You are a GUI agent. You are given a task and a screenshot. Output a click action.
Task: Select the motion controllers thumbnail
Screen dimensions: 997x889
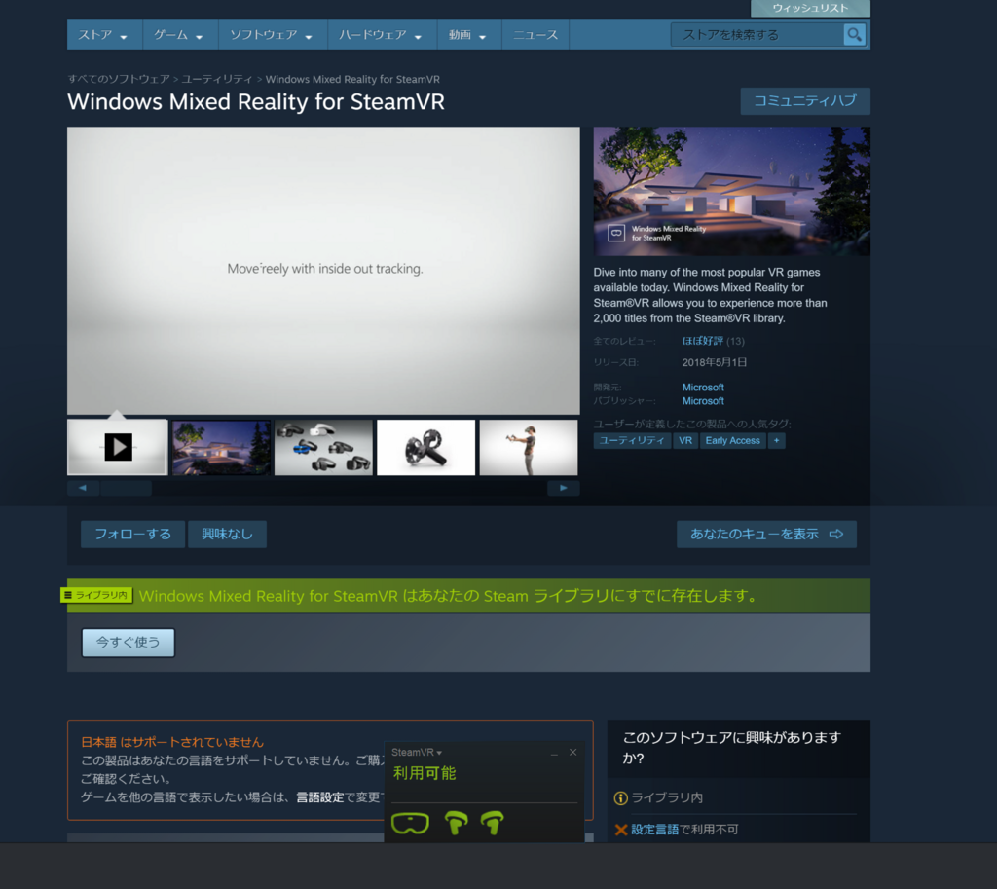click(426, 447)
